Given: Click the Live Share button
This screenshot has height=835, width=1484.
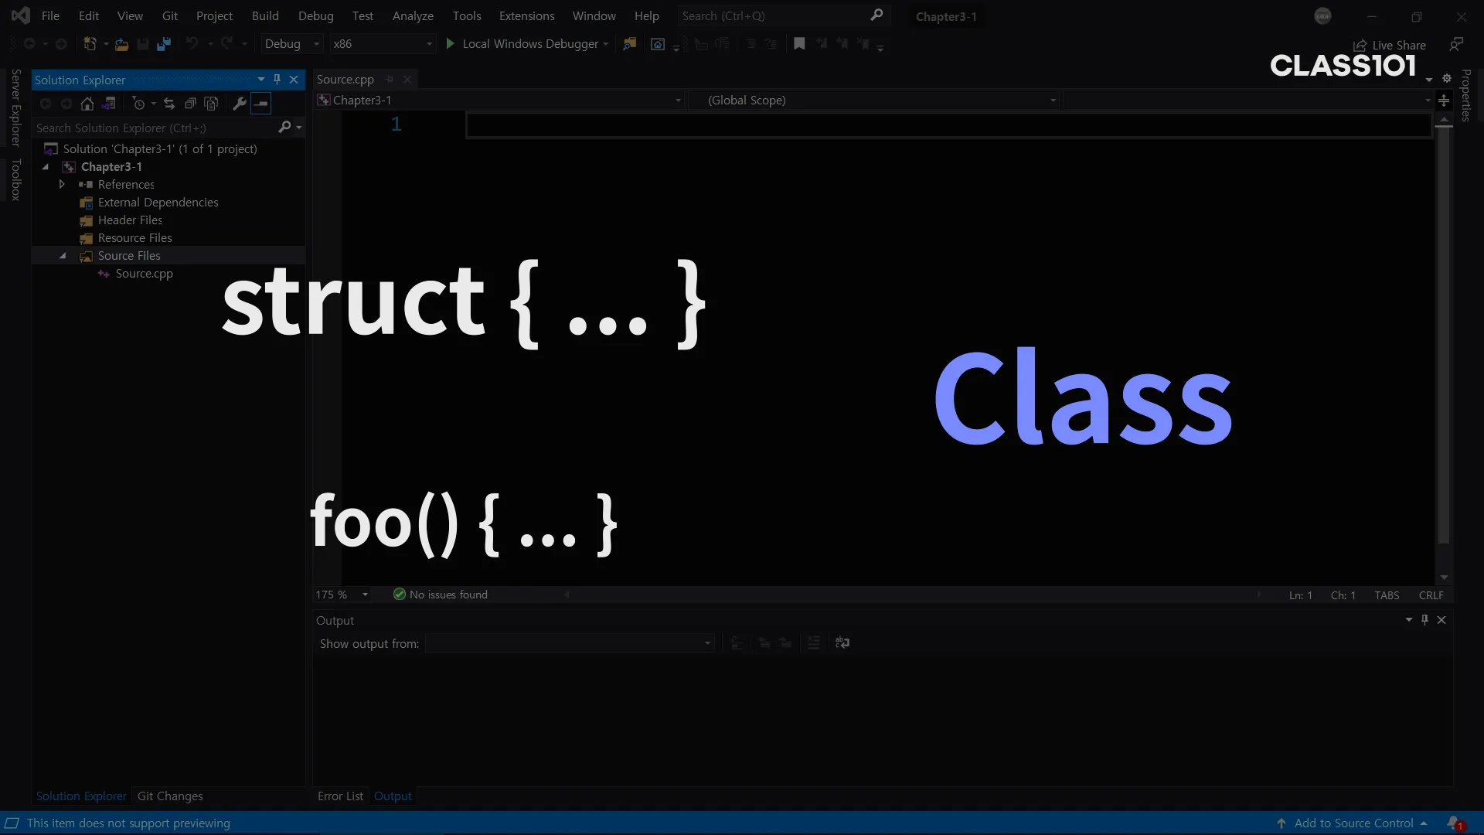Looking at the screenshot, I should [x=1390, y=45].
